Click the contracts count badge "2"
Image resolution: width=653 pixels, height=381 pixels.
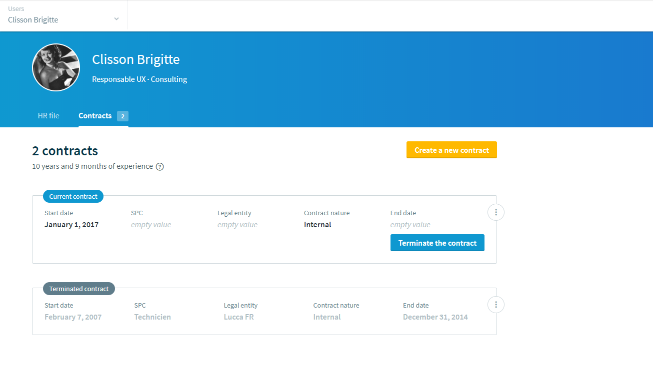(x=122, y=116)
